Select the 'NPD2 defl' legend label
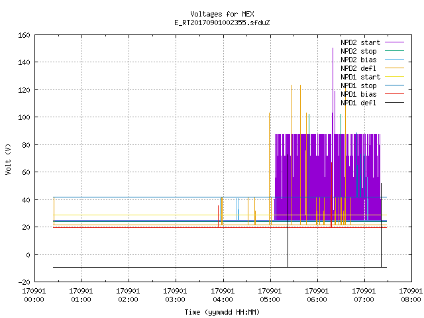Image resolution: width=424 pixels, height=318 pixels. 358,68
